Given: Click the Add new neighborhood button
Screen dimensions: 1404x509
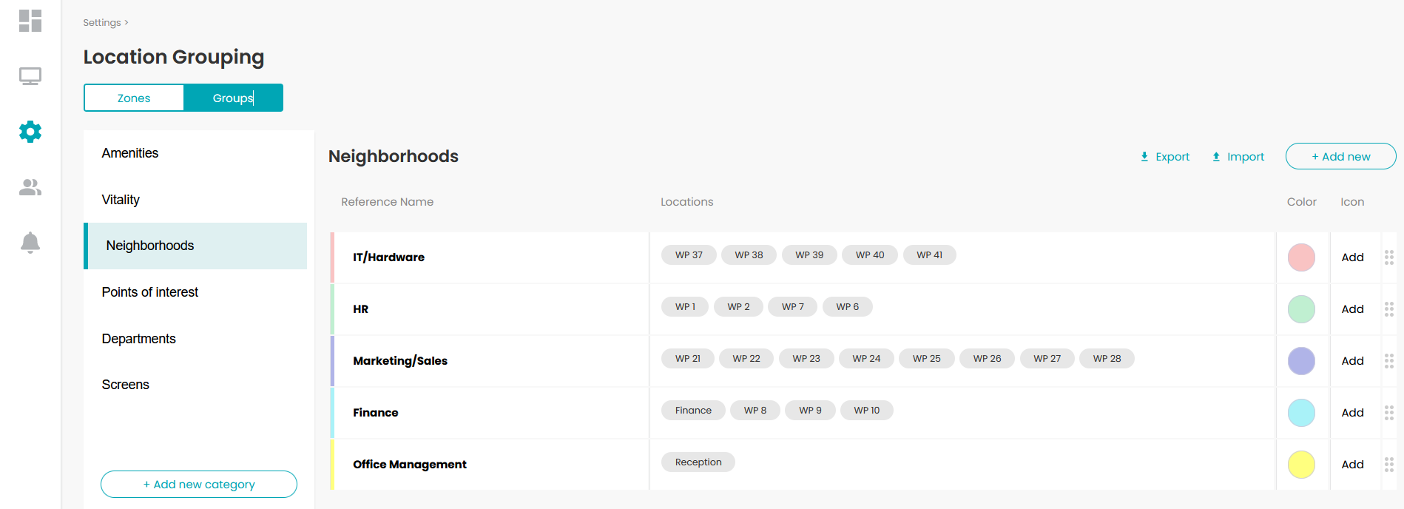Looking at the screenshot, I should point(1340,157).
